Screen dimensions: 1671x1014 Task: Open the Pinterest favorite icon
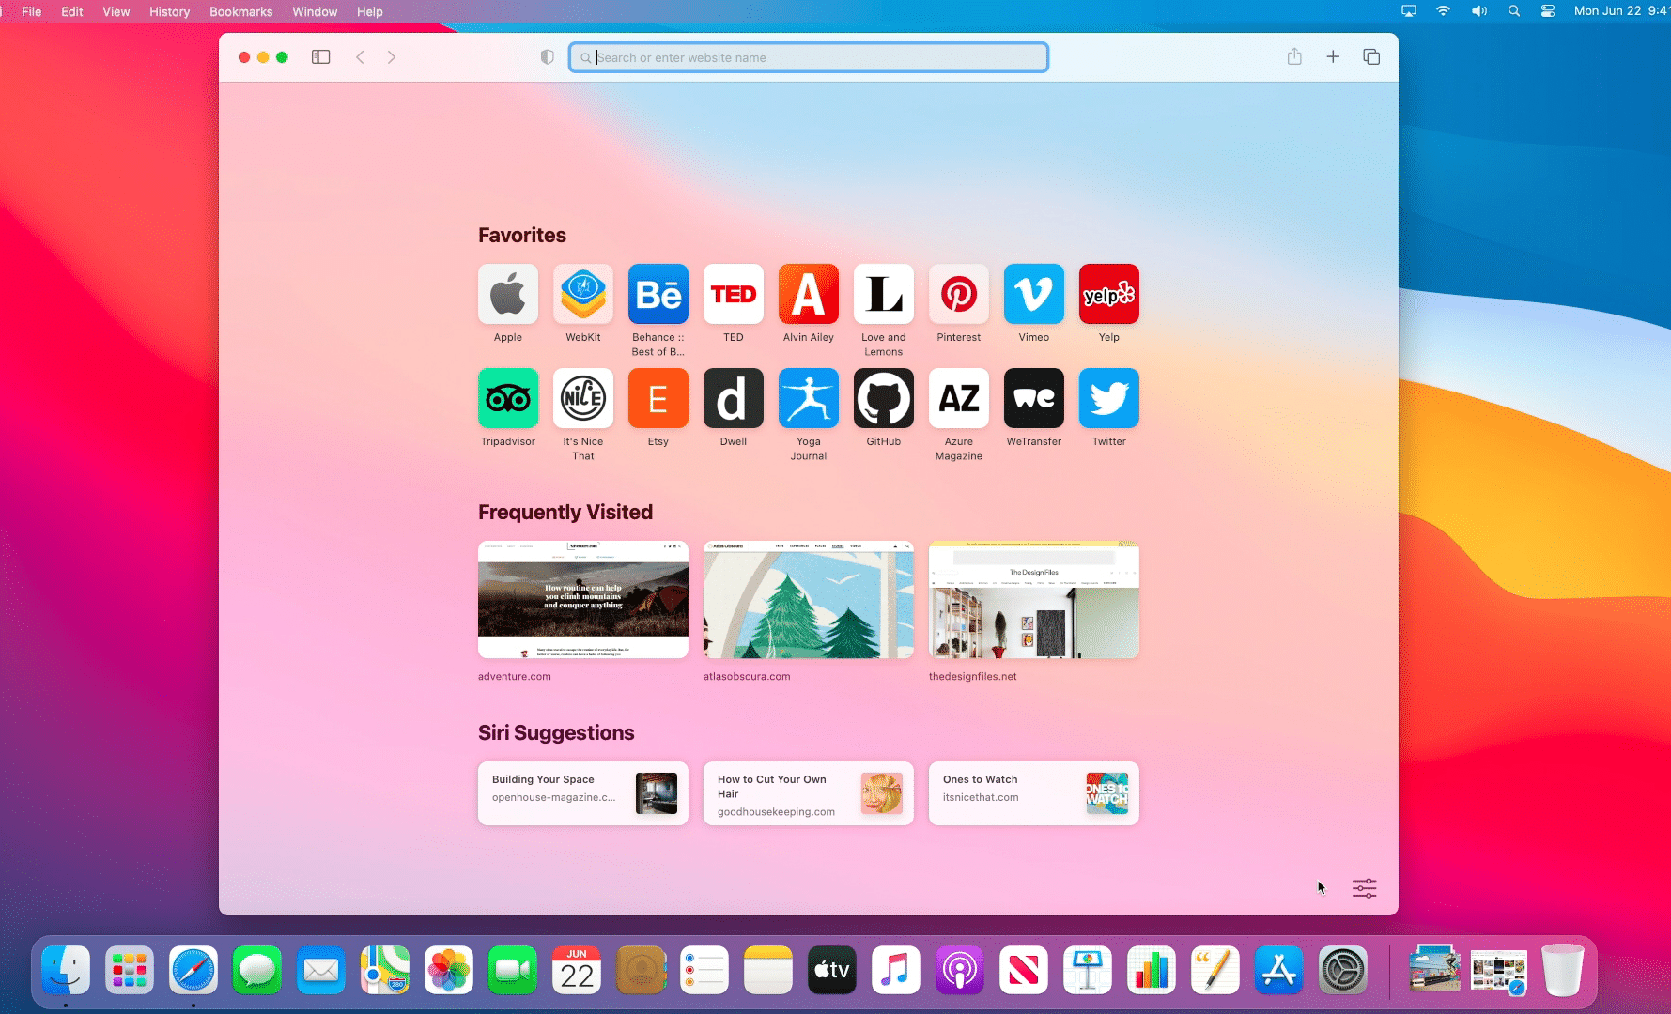tap(958, 295)
